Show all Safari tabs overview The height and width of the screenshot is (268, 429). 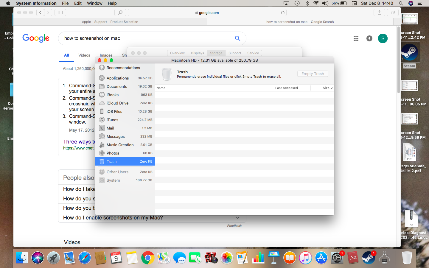(x=393, y=13)
